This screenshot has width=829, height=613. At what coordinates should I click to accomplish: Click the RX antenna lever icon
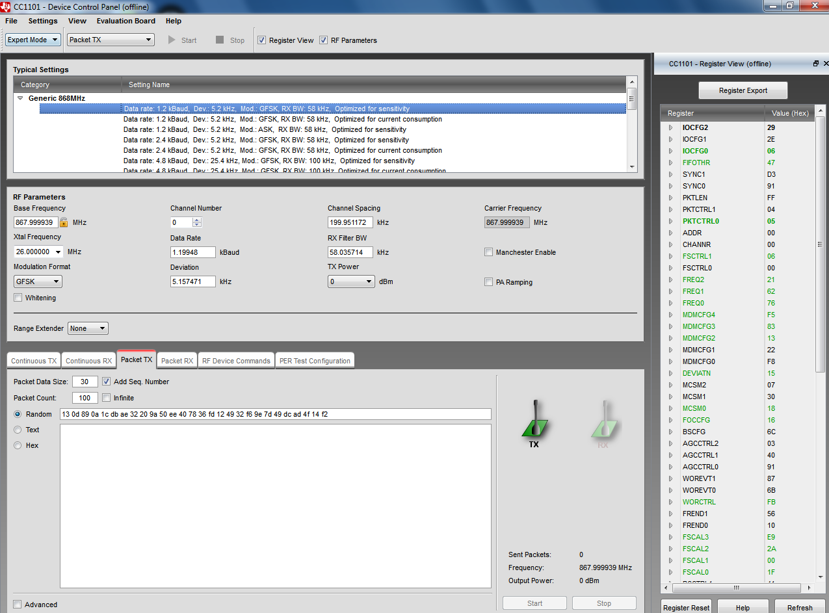tap(604, 419)
